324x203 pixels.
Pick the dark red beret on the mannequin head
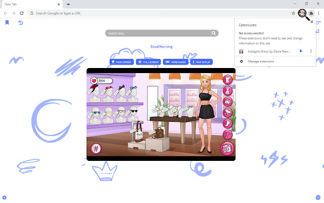(x=94, y=87)
